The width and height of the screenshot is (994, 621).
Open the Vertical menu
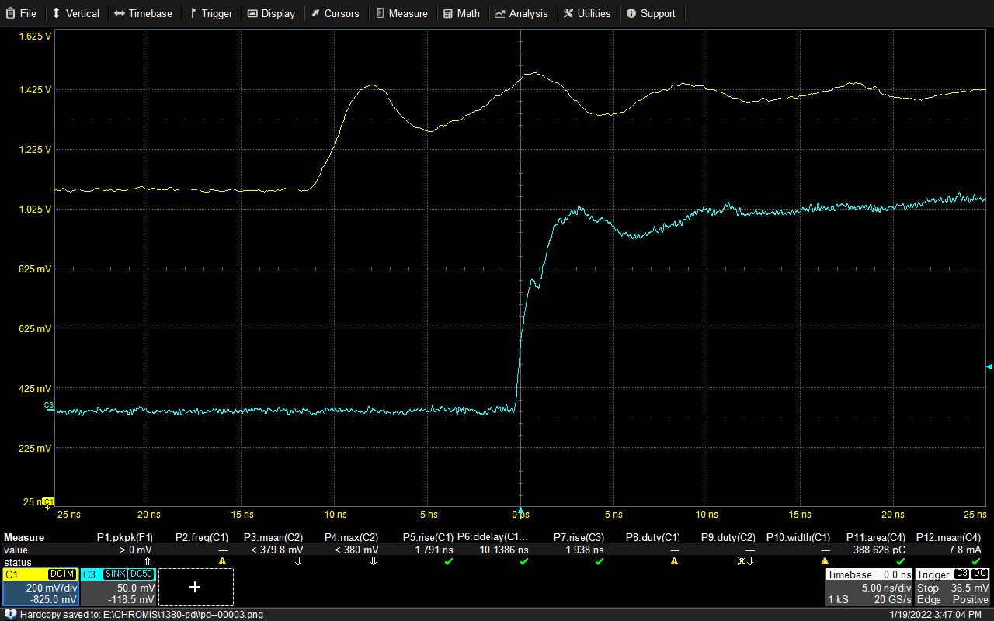[76, 13]
